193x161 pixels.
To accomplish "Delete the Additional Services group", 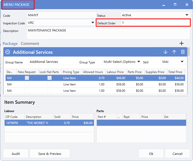I will pos(183,52).
